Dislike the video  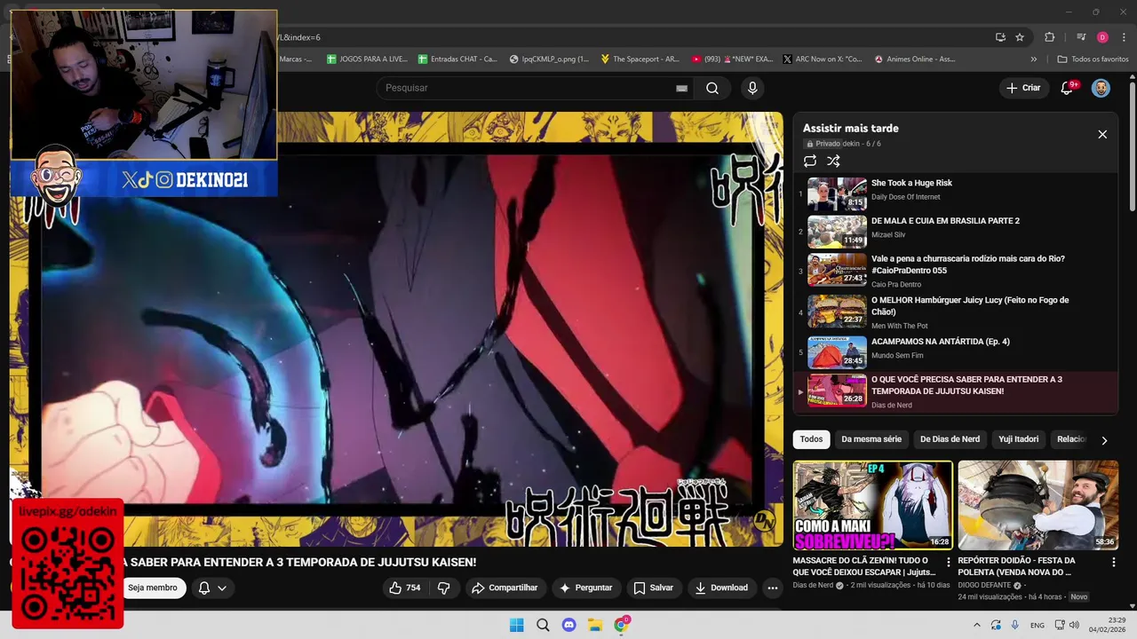click(x=443, y=588)
